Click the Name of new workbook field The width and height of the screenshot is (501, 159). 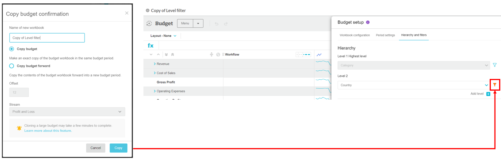pos(47,38)
